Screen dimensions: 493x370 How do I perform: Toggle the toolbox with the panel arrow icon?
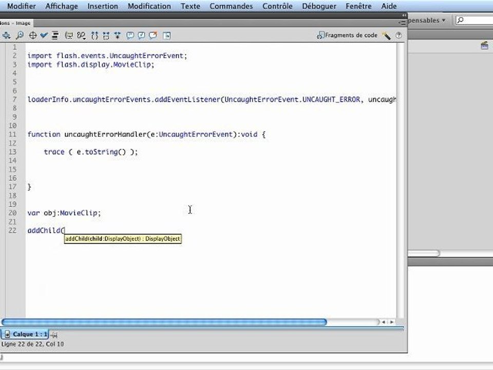[166, 35]
